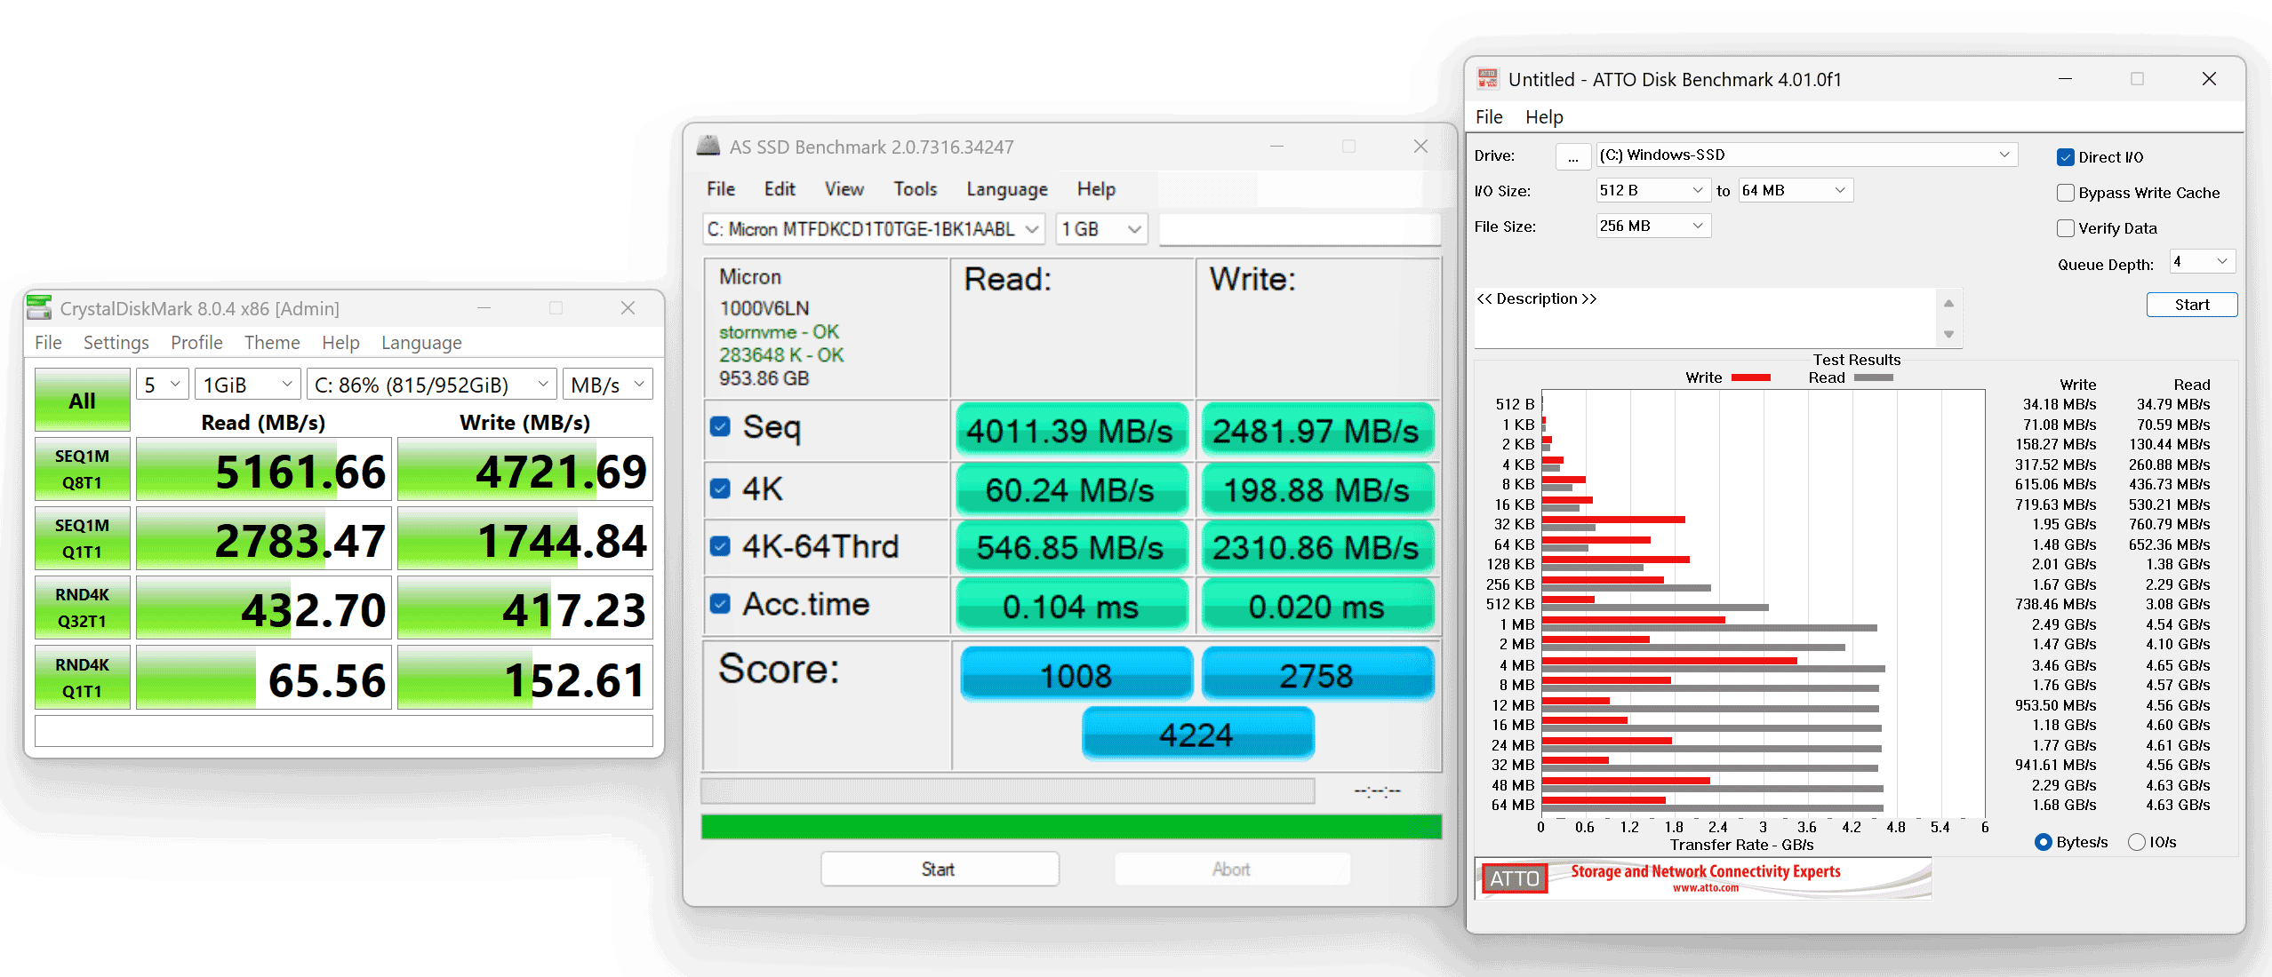Select the IO/s radio button
The width and height of the screenshot is (2272, 977).
[2137, 842]
